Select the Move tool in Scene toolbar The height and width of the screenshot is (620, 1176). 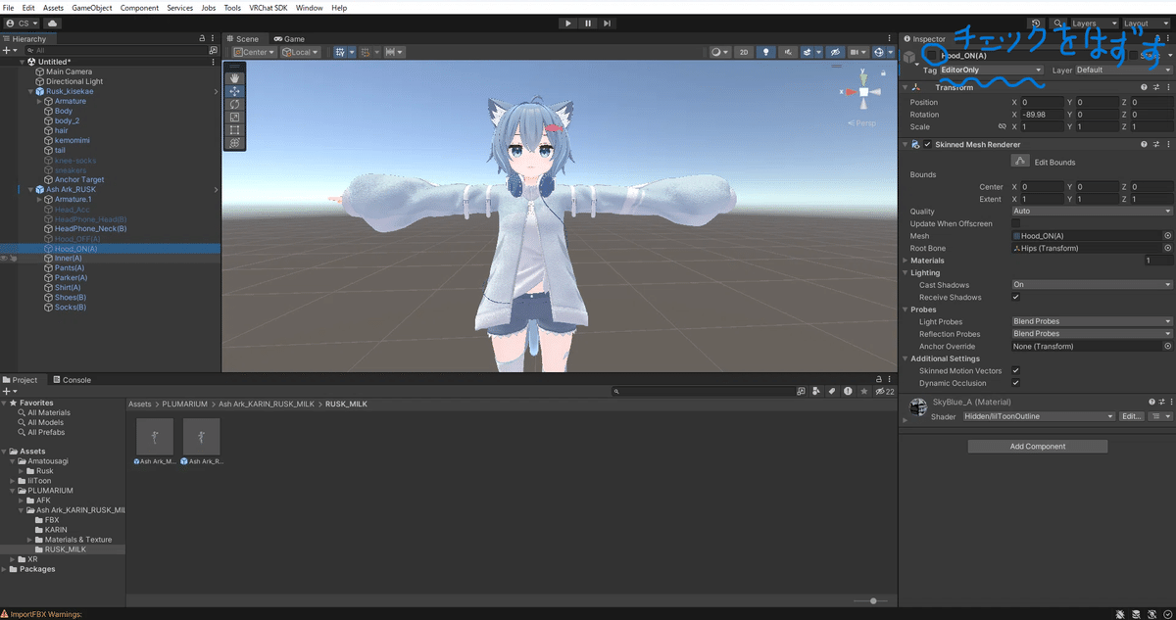pos(234,91)
